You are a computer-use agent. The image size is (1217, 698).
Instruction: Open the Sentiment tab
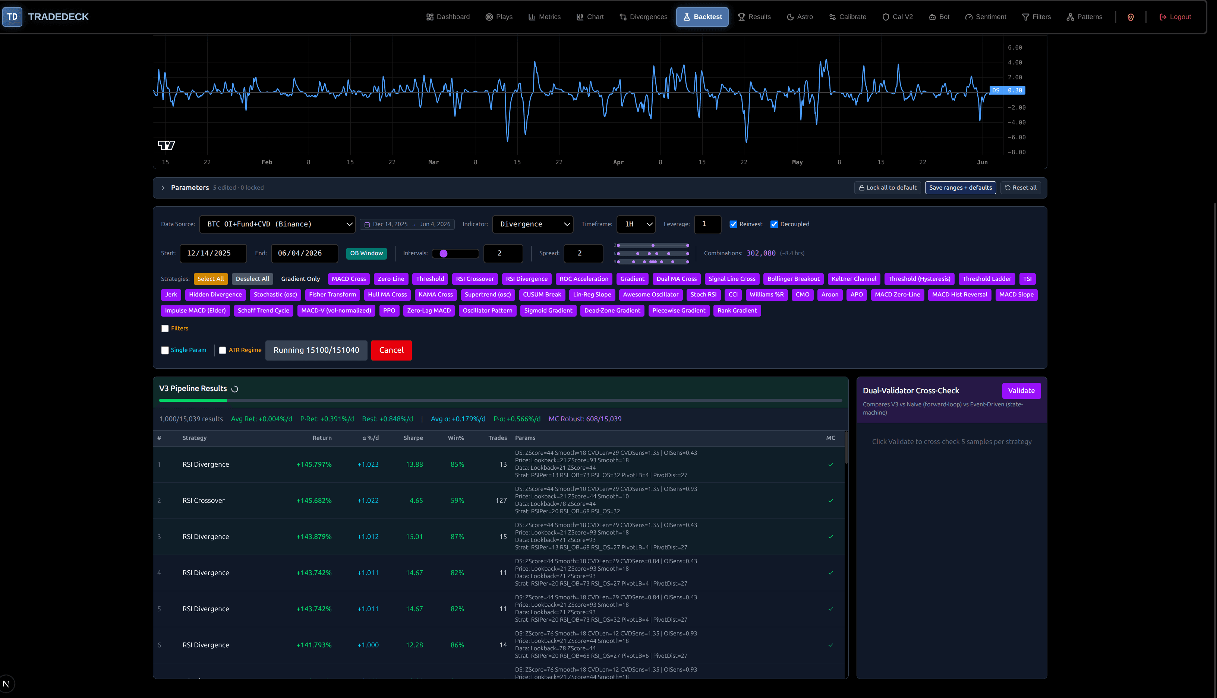pyautogui.click(x=985, y=17)
